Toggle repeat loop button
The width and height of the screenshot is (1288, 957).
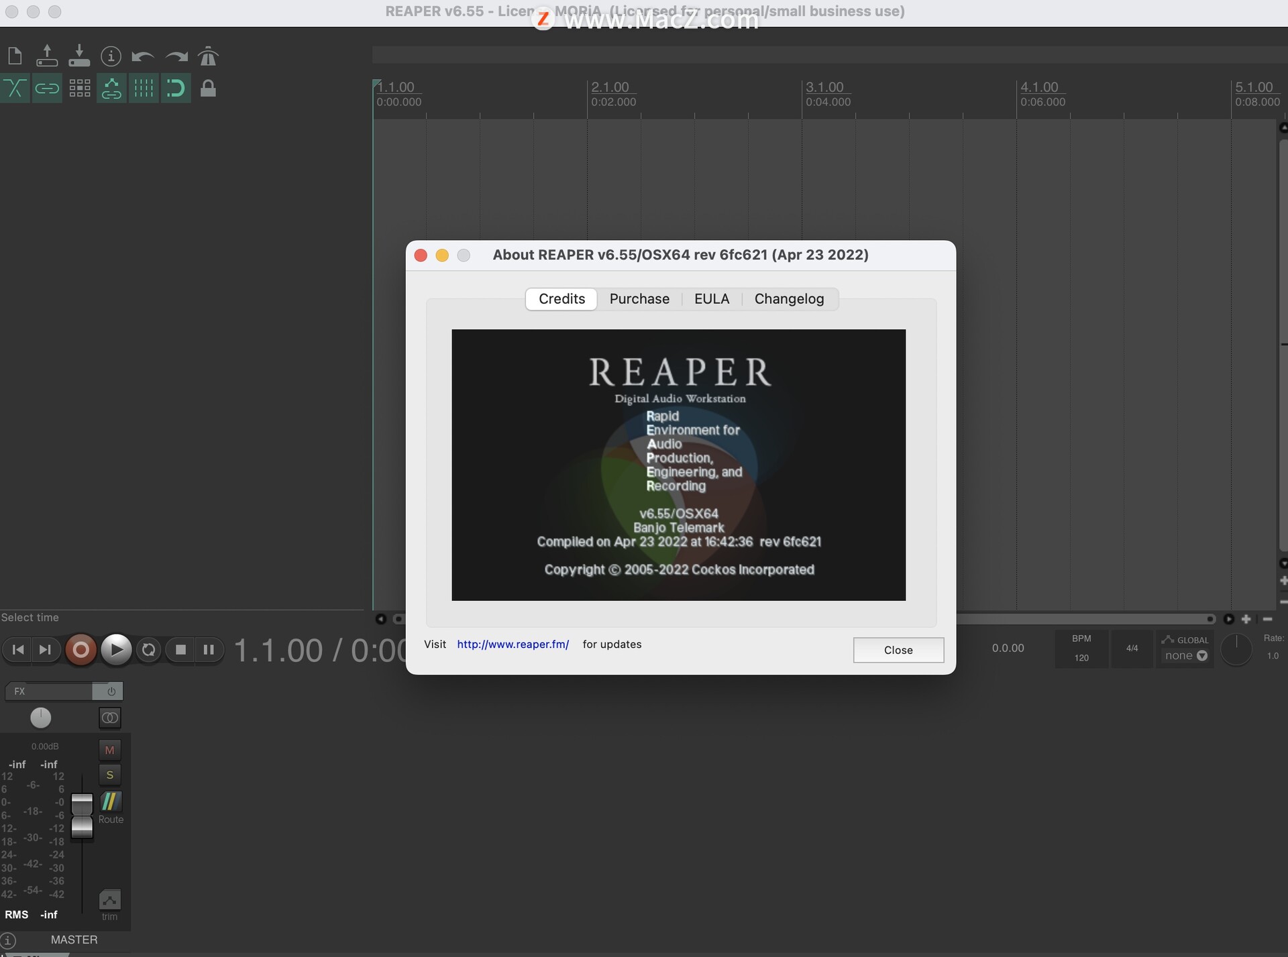click(148, 650)
